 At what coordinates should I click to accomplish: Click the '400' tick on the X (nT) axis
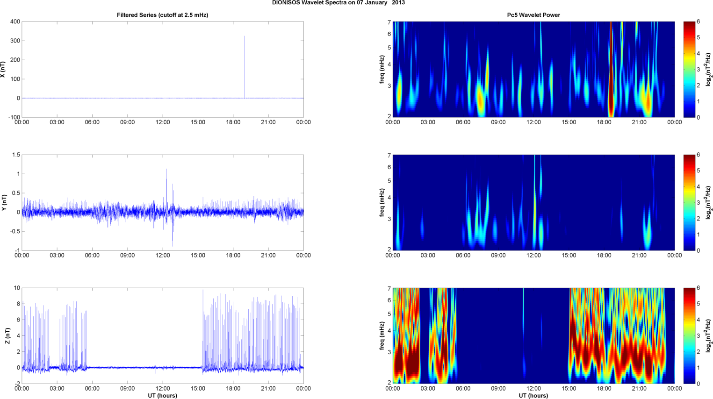click(15, 21)
